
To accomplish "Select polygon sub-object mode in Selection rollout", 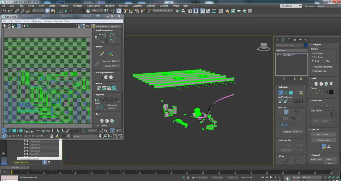I will (x=291, y=93).
